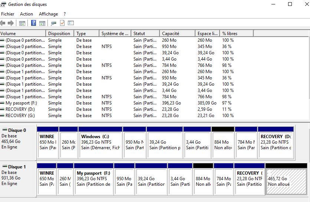Select the 3,44 Go partition on Disque 1
Viewport: 310px width, 202px height.
[180, 179]
